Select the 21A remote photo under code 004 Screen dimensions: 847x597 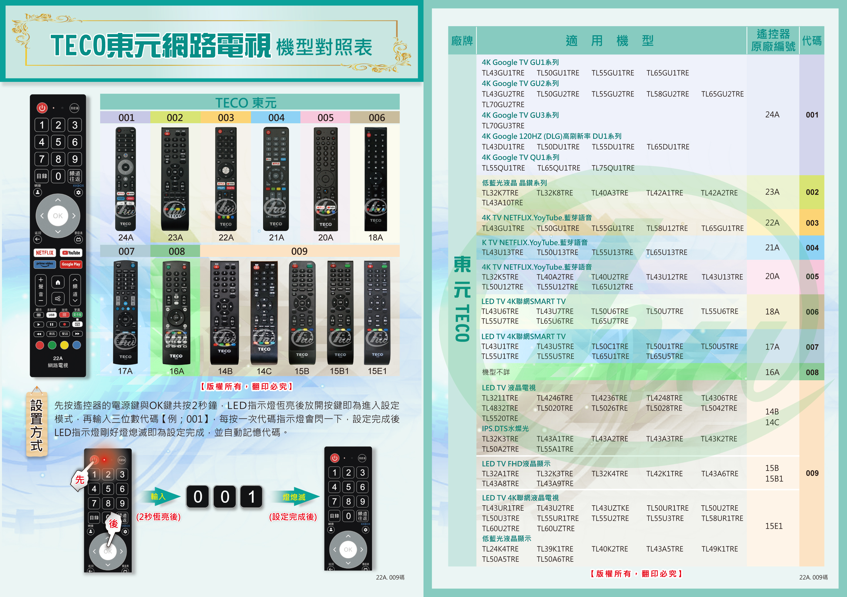(x=276, y=179)
